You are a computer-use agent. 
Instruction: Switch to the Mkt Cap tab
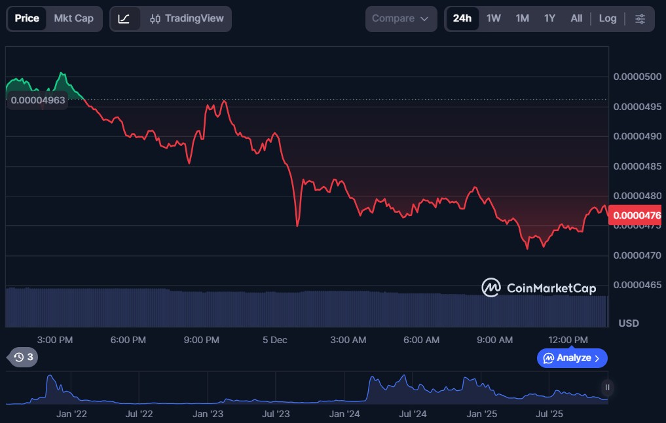click(73, 18)
